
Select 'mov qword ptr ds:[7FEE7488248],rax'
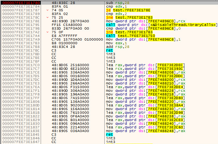(146, 131)
